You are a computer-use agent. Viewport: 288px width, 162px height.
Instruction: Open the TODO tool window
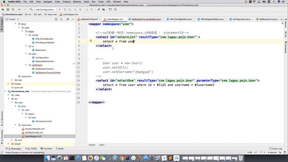click(x=31, y=148)
